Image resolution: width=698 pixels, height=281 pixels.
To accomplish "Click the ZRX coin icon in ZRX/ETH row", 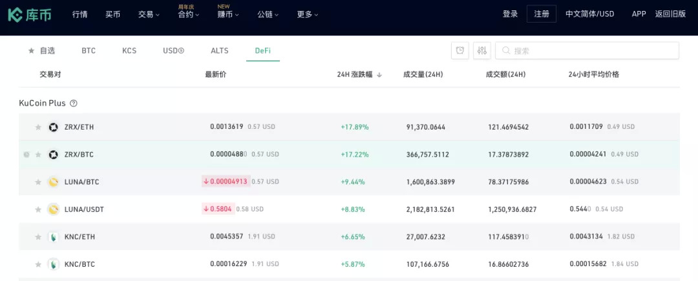I will [54, 127].
